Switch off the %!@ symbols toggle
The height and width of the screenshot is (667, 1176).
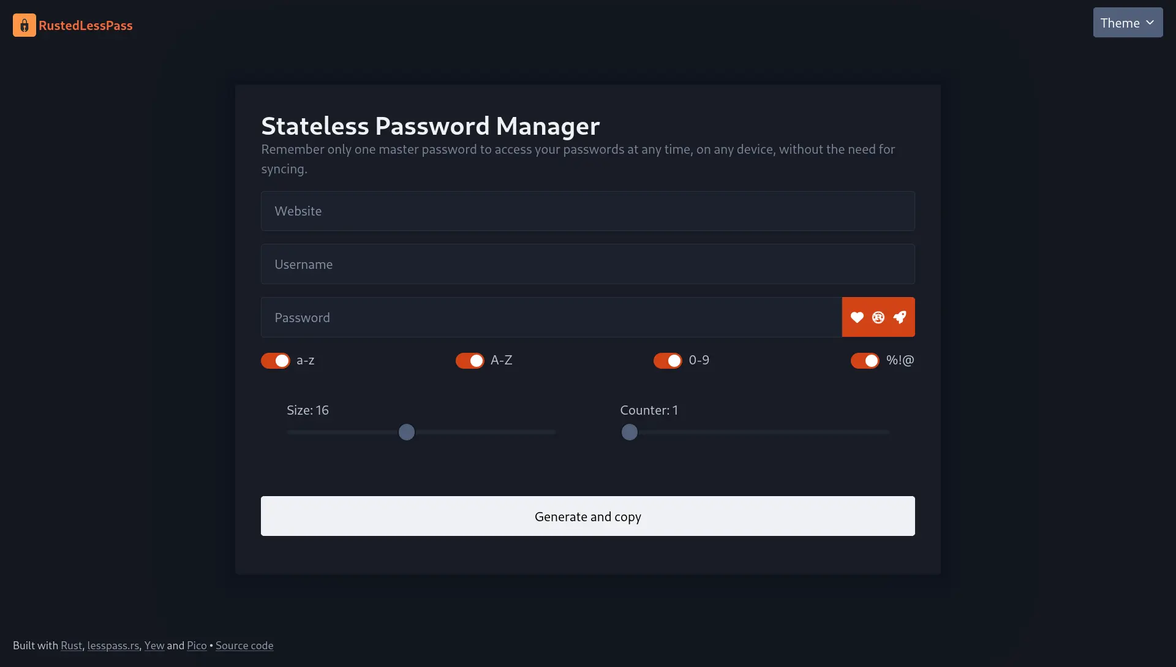click(x=865, y=361)
